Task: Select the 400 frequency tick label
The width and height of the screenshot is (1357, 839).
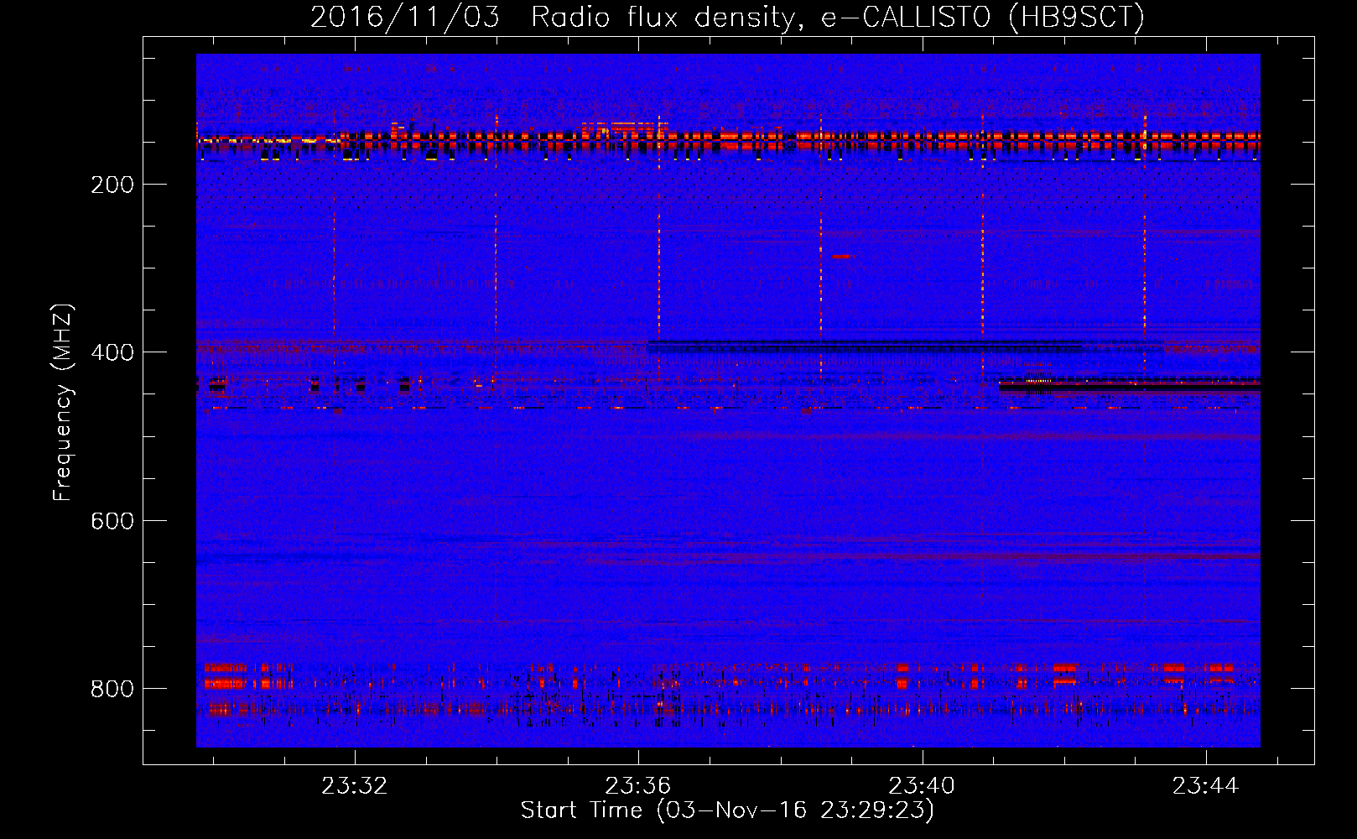Action: point(112,352)
